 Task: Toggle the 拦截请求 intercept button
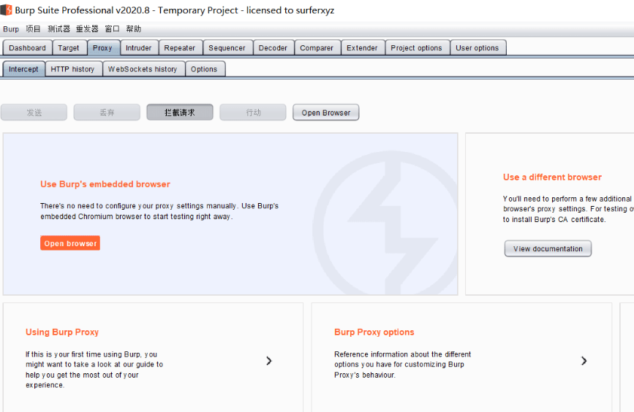point(180,112)
